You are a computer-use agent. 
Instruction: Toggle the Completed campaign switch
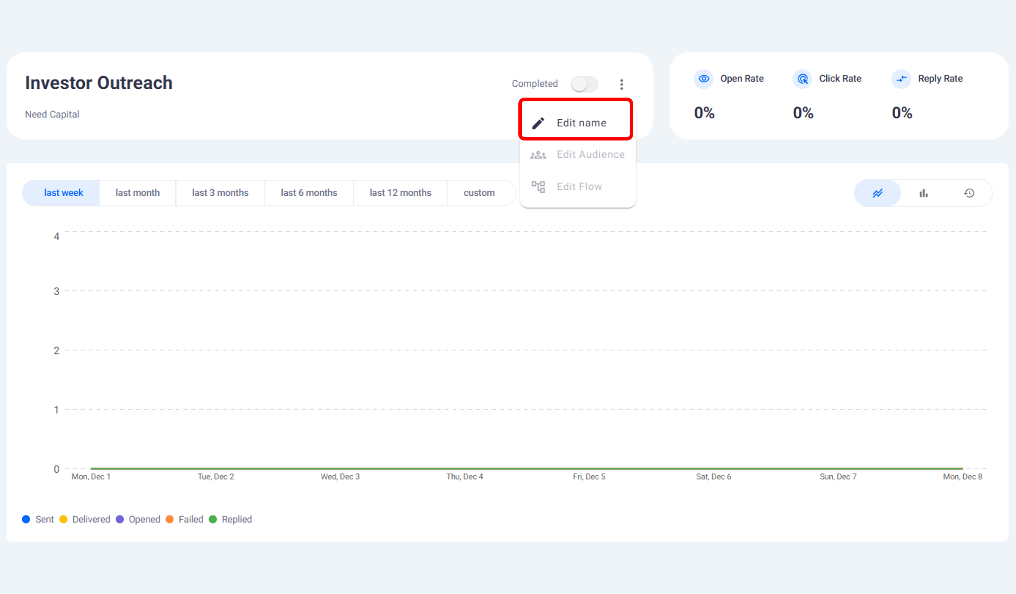(584, 84)
